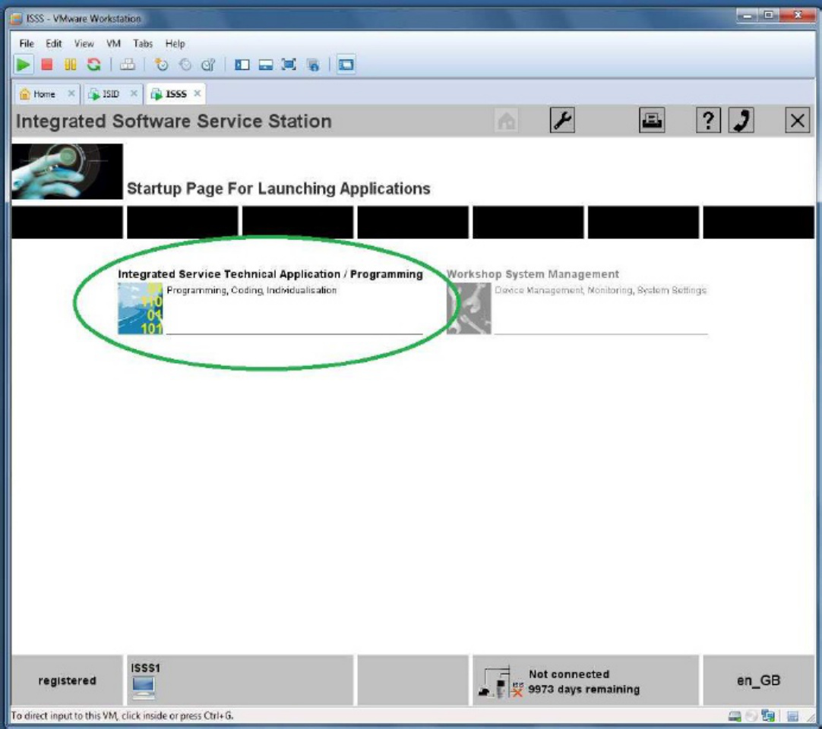Open the Edit menu
Screen dimensions: 822x729
(x=53, y=43)
